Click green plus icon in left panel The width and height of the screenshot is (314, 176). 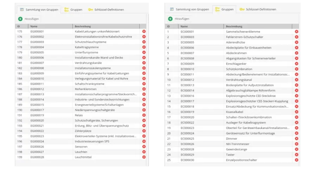pos(20,19)
